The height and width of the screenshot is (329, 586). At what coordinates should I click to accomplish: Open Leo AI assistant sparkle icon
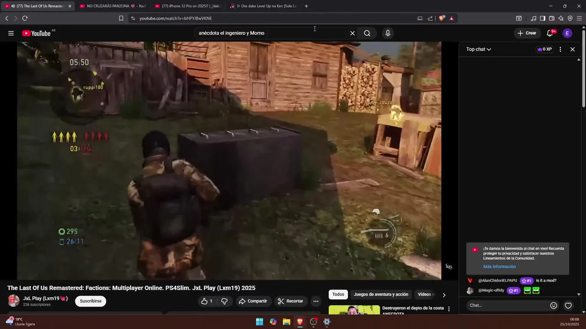point(561,18)
